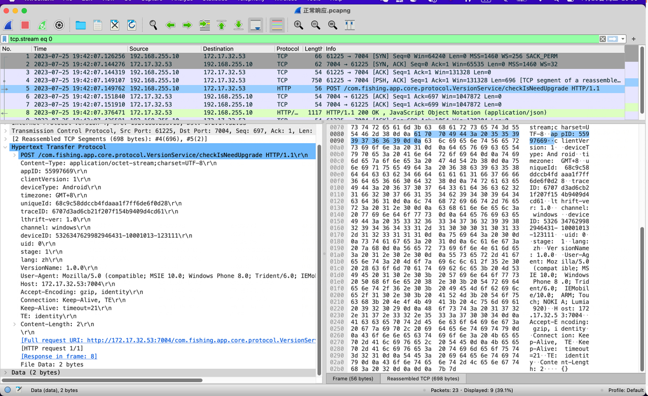Switch to Frame (56 bytes) tab
The image size is (648, 396).
[x=353, y=379]
